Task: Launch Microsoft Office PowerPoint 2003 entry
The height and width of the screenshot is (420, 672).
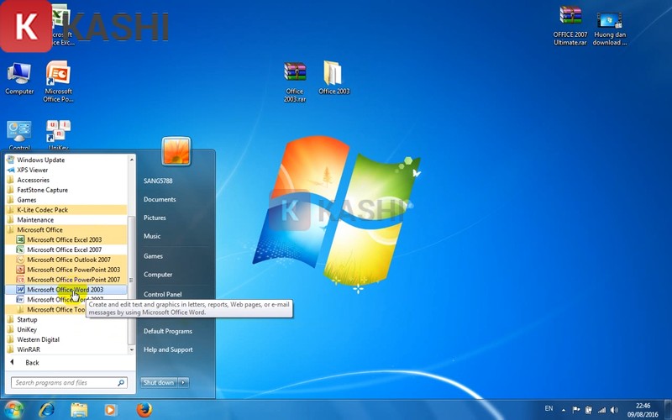Action: (73, 270)
